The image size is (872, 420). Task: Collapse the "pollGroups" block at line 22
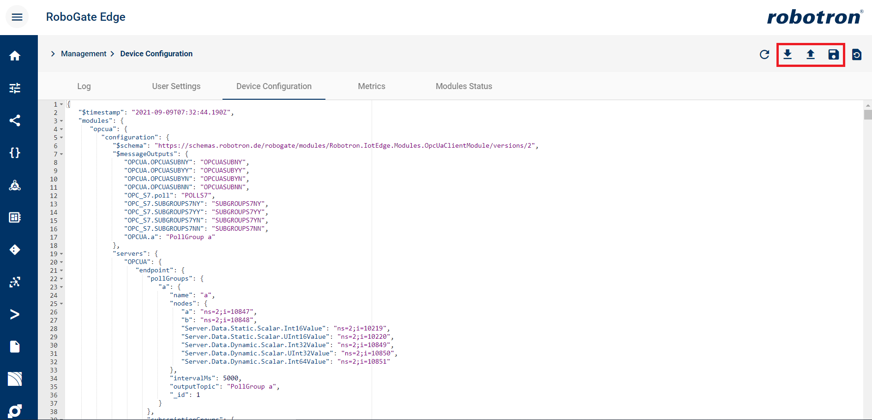(x=61, y=279)
